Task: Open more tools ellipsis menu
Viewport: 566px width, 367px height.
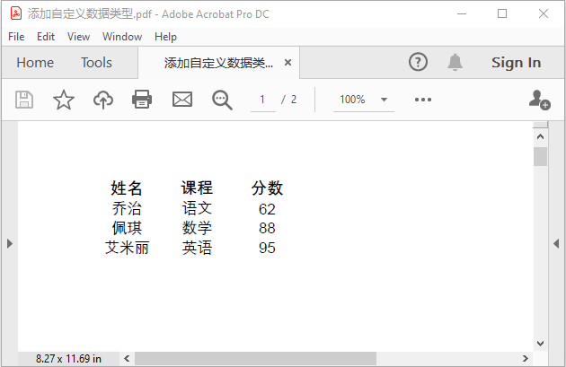Action: [x=423, y=100]
